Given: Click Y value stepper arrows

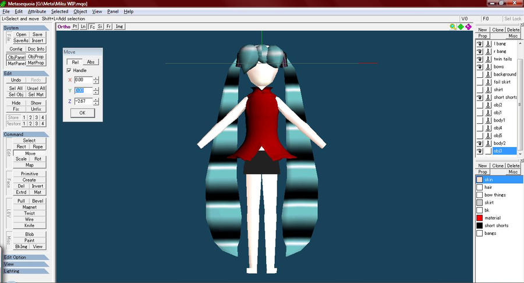Looking at the screenshot, I should pyautogui.click(x=96, y=91).
